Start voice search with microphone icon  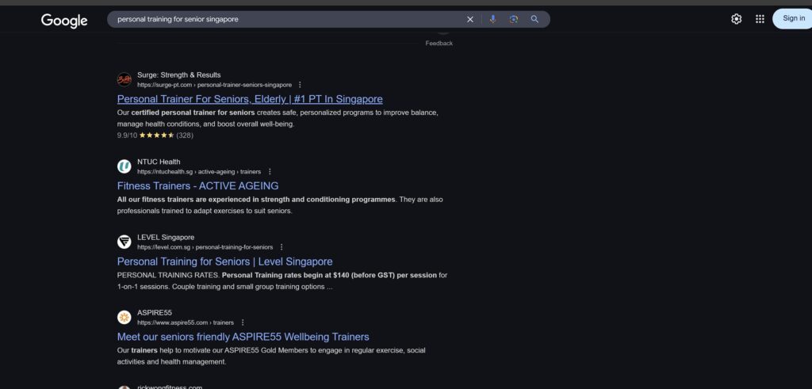pyautogui.click(x=492, y=19)
